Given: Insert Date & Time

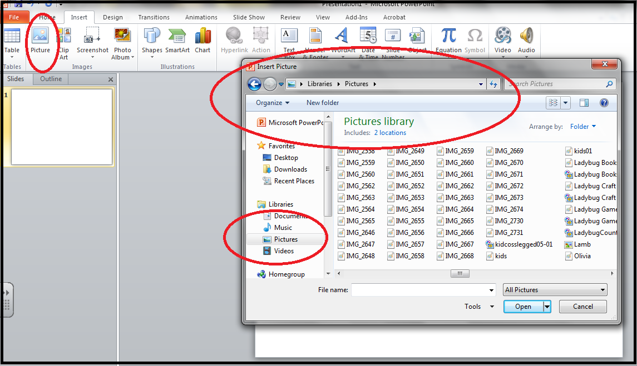Looking at the screenshot, I should click(368, 43).
